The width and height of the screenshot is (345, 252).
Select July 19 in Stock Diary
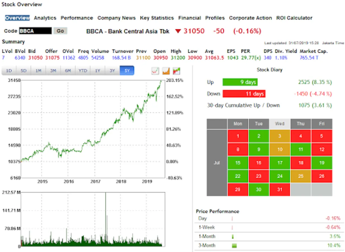point(322,163)
